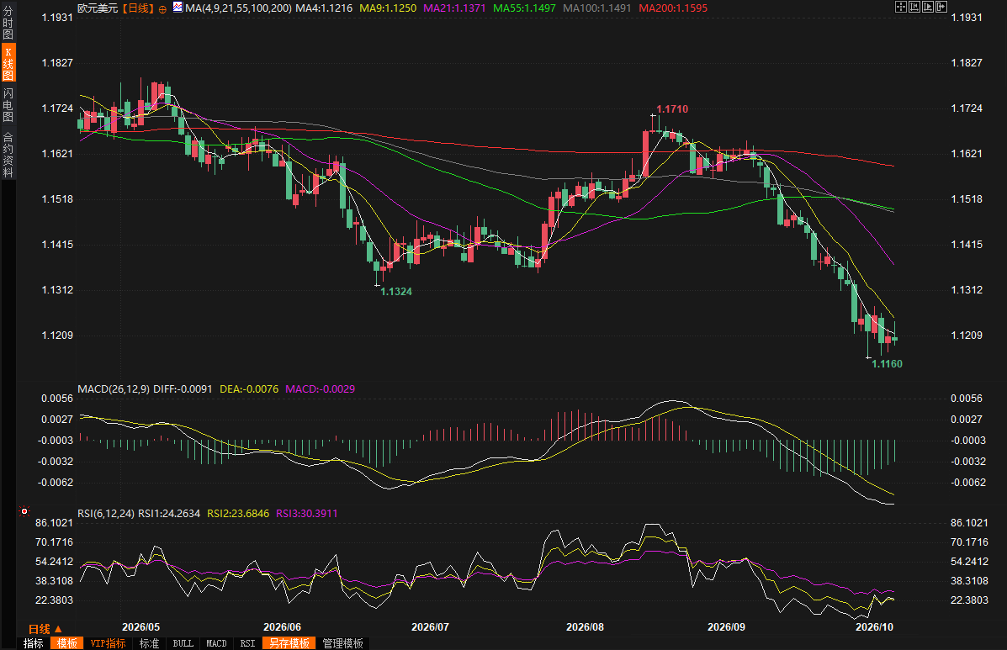Click the 管理模板 button
The image size is (1007, 650).
(343, 643)
